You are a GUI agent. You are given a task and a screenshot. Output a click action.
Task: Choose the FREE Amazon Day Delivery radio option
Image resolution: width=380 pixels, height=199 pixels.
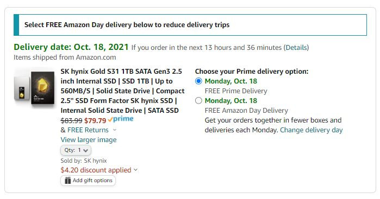coord(198,101)
